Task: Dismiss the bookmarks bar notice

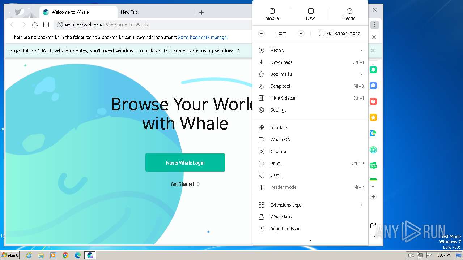Action: pyautogui.click(x=374, y=37)
